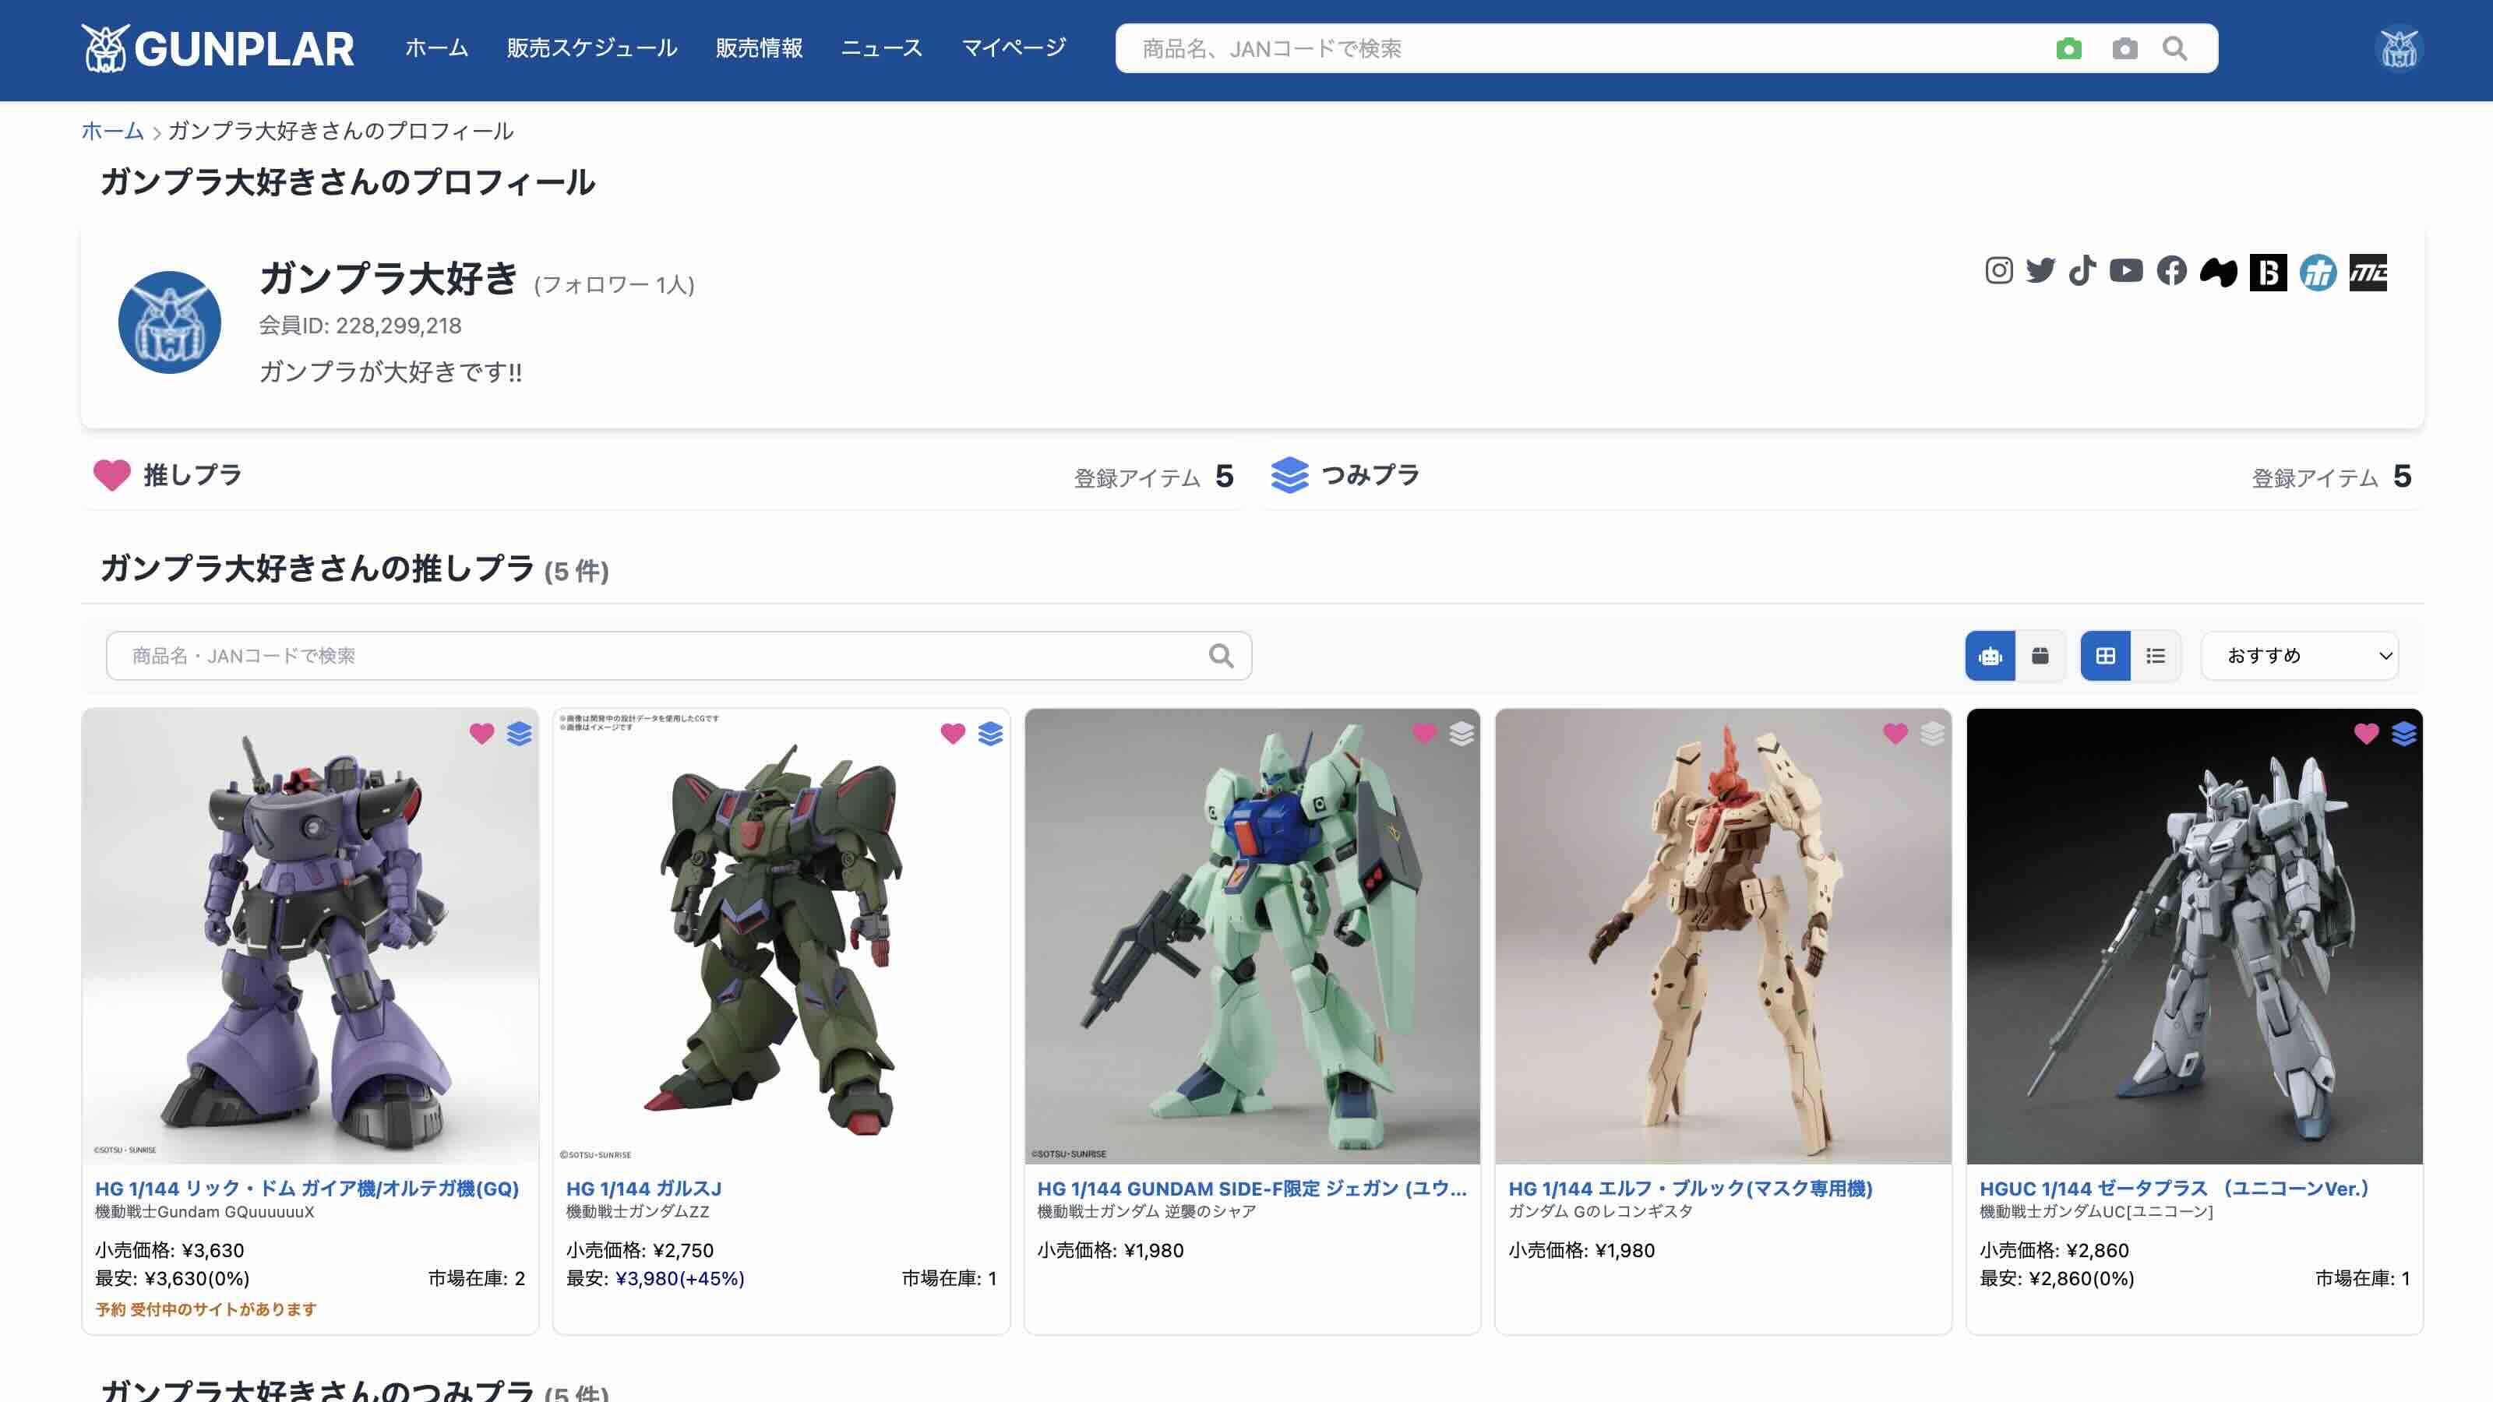2493x1402 pixels.
Task: Click green camera icon in header search
Action: (x=2068, y=48)
